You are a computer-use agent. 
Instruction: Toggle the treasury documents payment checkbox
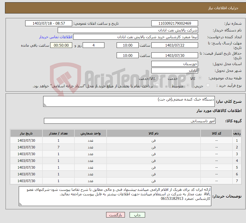[157, 85]
